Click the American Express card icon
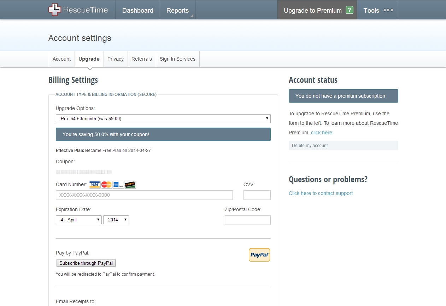The image size is (446, 306). (118, 184)
